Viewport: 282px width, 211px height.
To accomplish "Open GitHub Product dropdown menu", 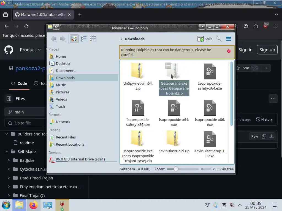I will click(30, 50).
